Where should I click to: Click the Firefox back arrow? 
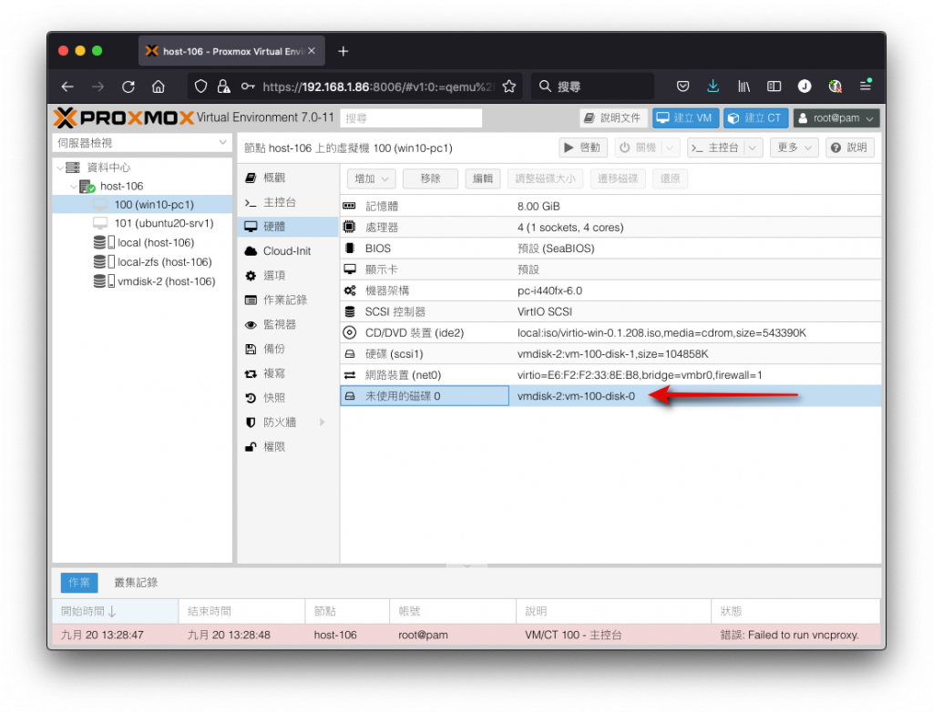click(67, 86)
